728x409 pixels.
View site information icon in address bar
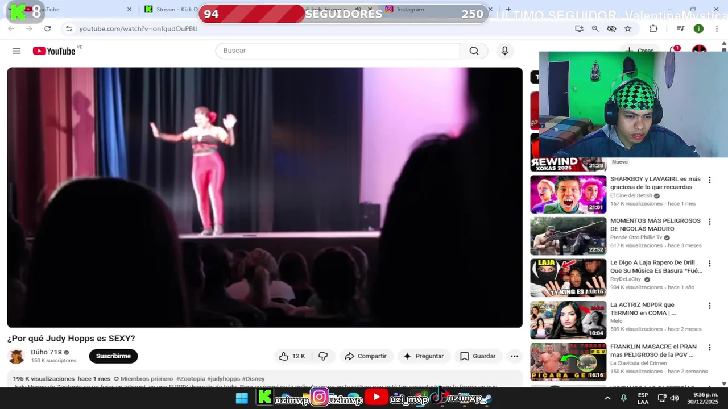pos(69,28)
